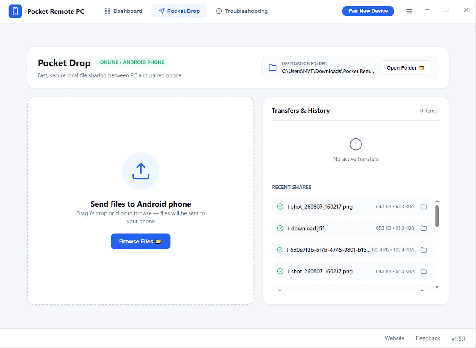Click the upload arrow icon

tap(141, 171)
